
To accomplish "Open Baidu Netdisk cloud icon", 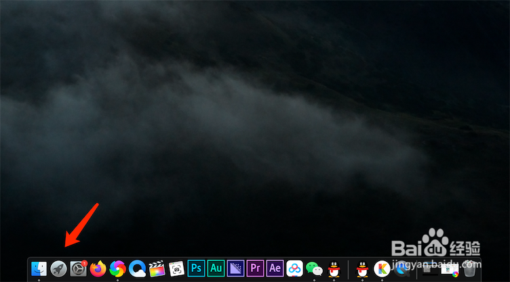I will tap(295, 268).
